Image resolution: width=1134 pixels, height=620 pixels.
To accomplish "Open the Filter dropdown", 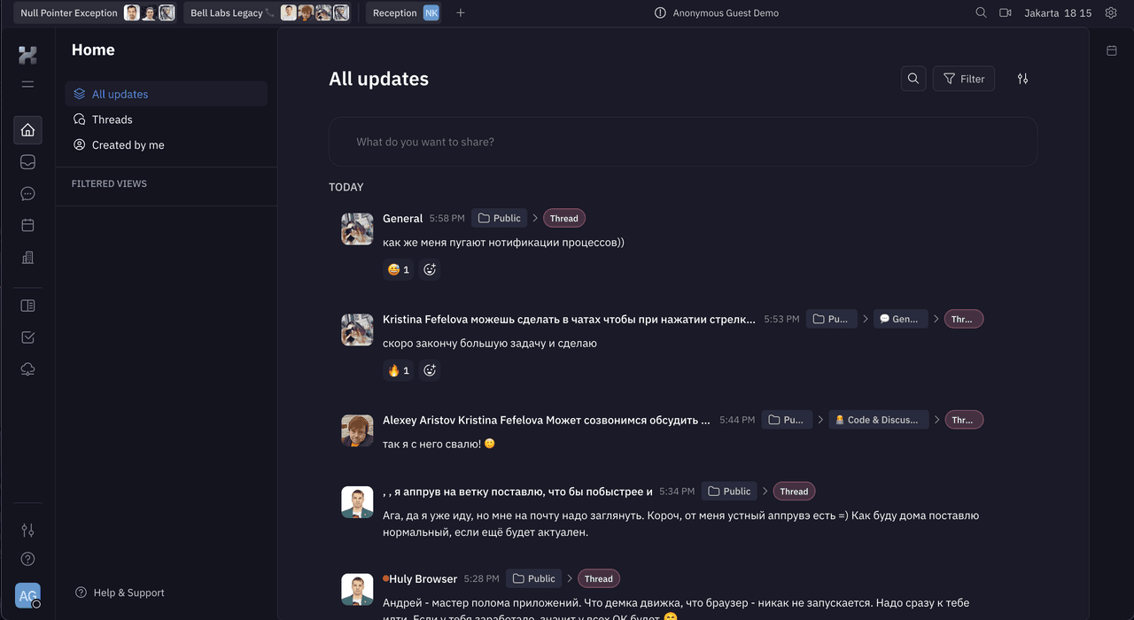I will pyautogui.click(x=964, y=79).
